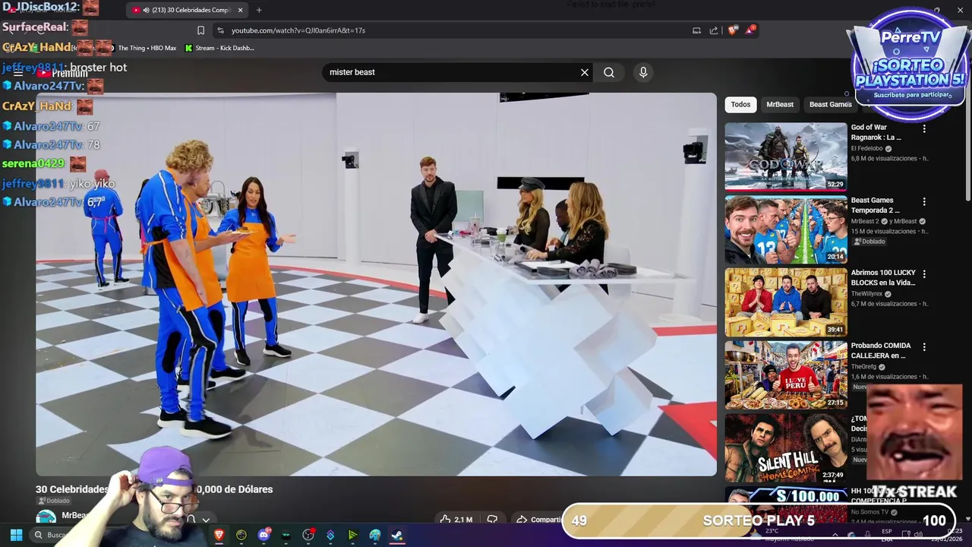
Task: Click the Doblado badge under video title
Action: pos(53,501)
